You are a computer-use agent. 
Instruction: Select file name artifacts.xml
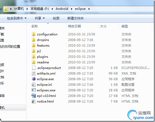pos(46,74)
